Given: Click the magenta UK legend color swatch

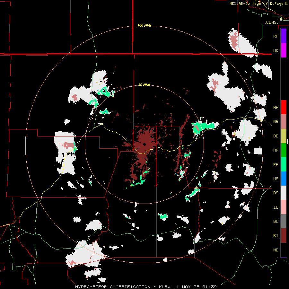Looking at the screenshot, I should pyautogui.click(x=284, y=50).
